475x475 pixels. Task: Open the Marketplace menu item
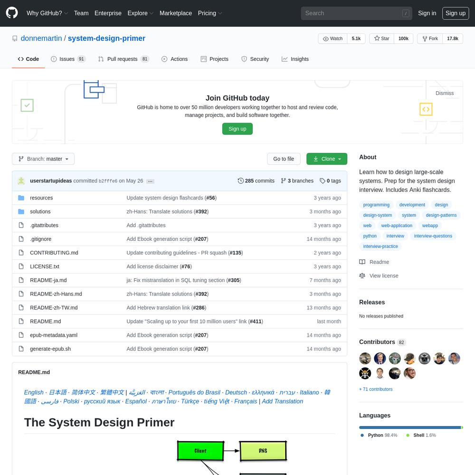click(176, 13)
